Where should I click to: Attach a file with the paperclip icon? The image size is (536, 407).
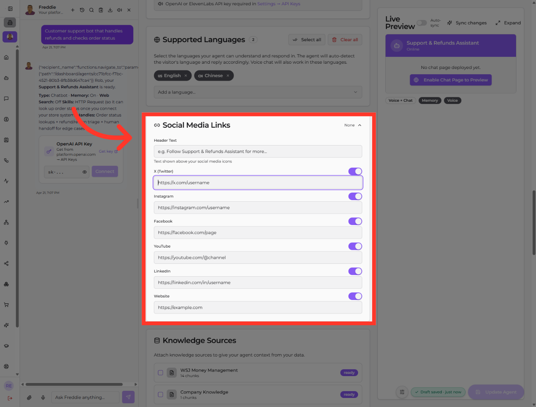pos(29,397)
